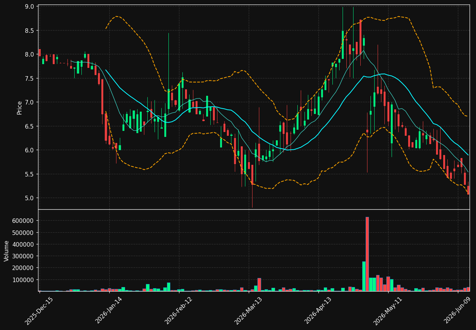476x330 pixels.
Task: Click the 400000 volume tick label
Action: 23,244
